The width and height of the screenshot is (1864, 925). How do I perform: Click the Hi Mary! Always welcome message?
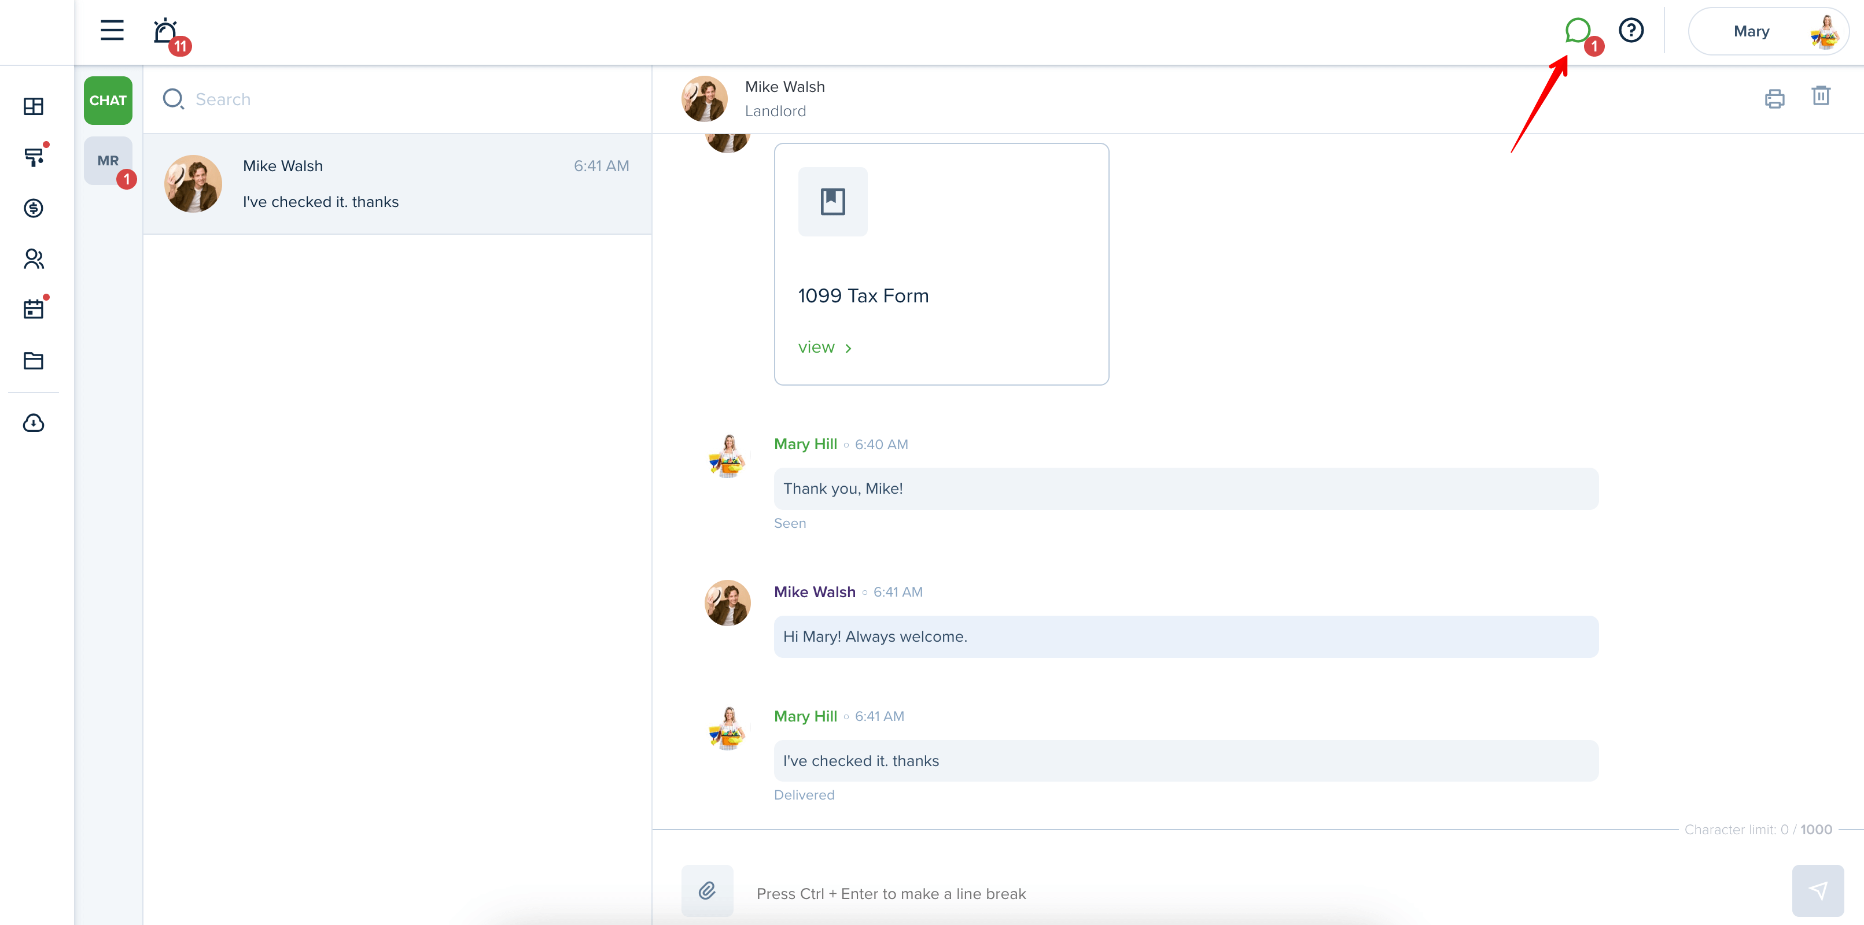coord(1186,637)
